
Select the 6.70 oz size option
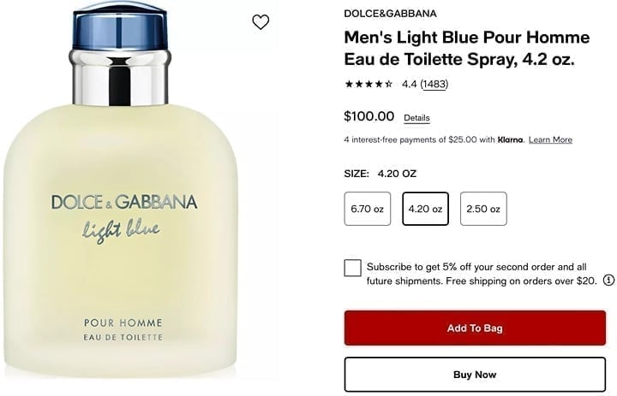367,209
